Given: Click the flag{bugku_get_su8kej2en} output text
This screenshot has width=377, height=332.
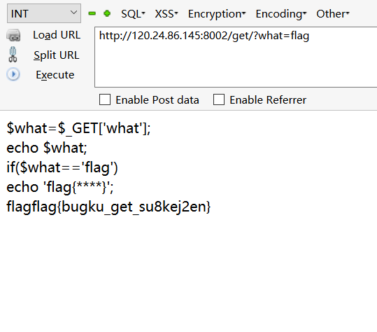Looking at the screenshot, I should 121,207.
